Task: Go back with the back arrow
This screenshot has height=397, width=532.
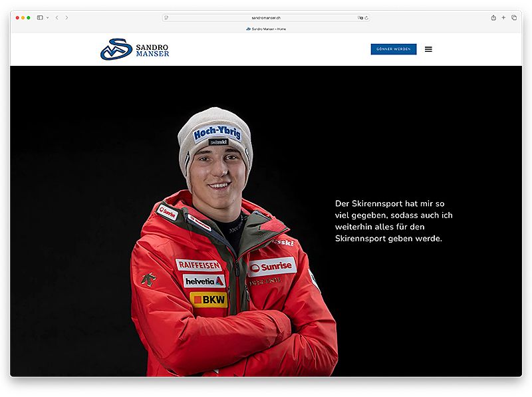Action: coord(57,18)
